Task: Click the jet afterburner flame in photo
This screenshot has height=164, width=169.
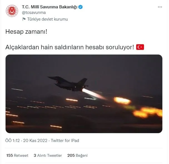Action: pos(94,94)
